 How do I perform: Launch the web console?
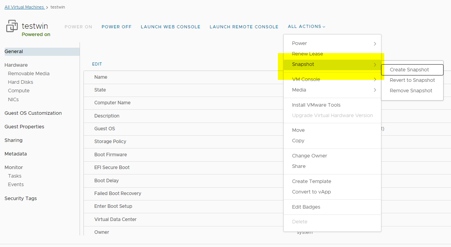pyautogui.click(x=170, y=27)
